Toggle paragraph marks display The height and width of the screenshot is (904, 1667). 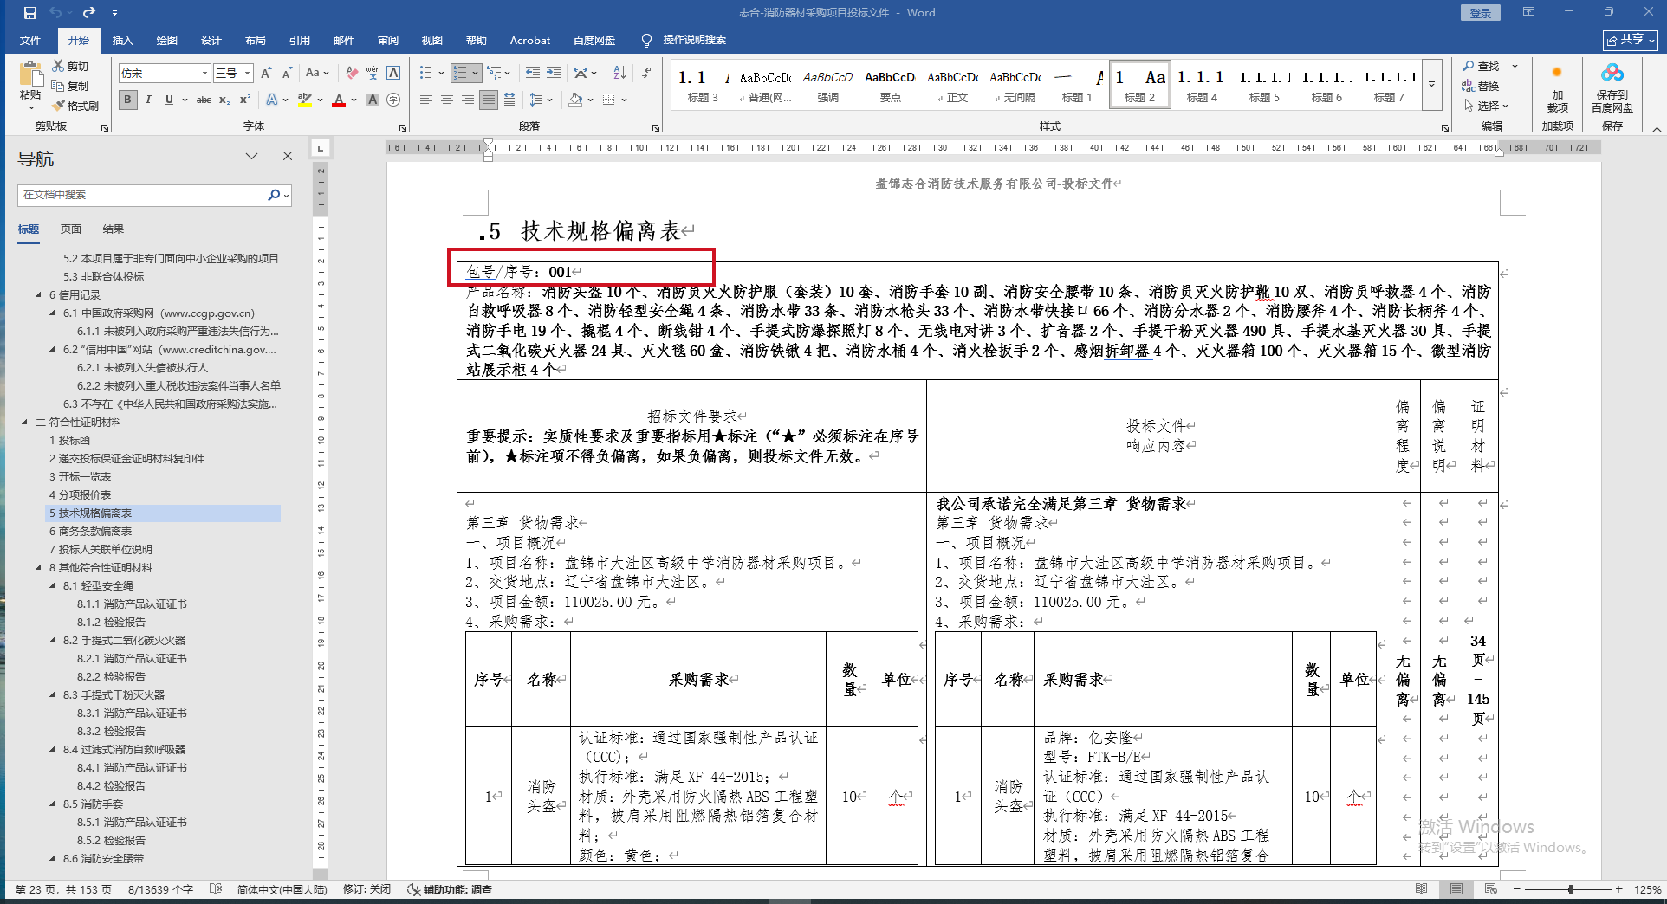tap(647, 73)
